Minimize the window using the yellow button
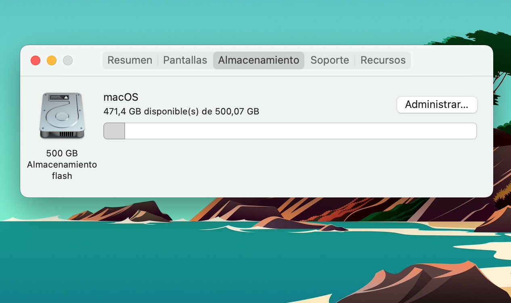 coord(52,60)
